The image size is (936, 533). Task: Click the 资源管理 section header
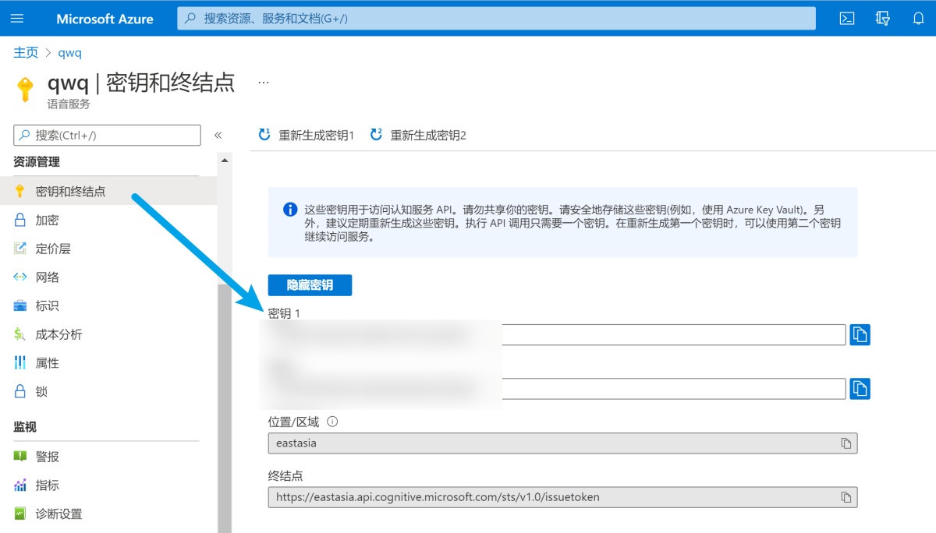pos(37,162)
